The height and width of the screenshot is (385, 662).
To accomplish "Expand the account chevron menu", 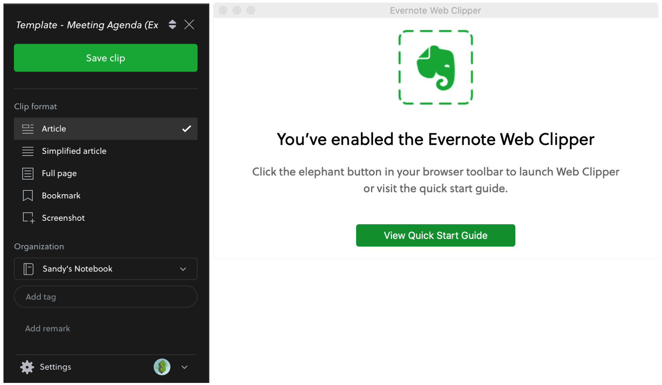I will click(x=185, y=367).
